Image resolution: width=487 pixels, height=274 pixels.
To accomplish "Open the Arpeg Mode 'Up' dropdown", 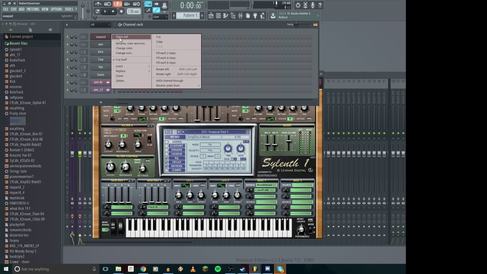I will (x=210, y=145).
